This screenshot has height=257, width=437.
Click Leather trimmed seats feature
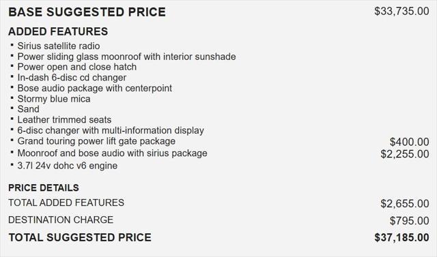pos(64,119)
